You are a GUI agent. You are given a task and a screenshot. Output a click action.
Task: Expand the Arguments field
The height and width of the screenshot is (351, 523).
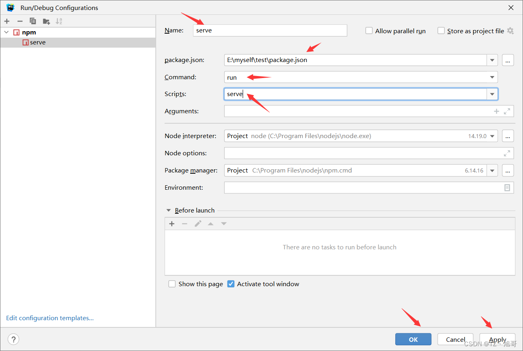tap(507, 111)
